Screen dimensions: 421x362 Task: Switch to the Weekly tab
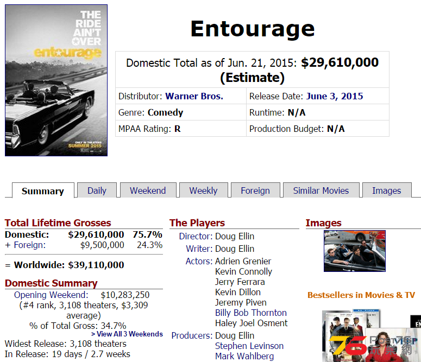(203, 190)
